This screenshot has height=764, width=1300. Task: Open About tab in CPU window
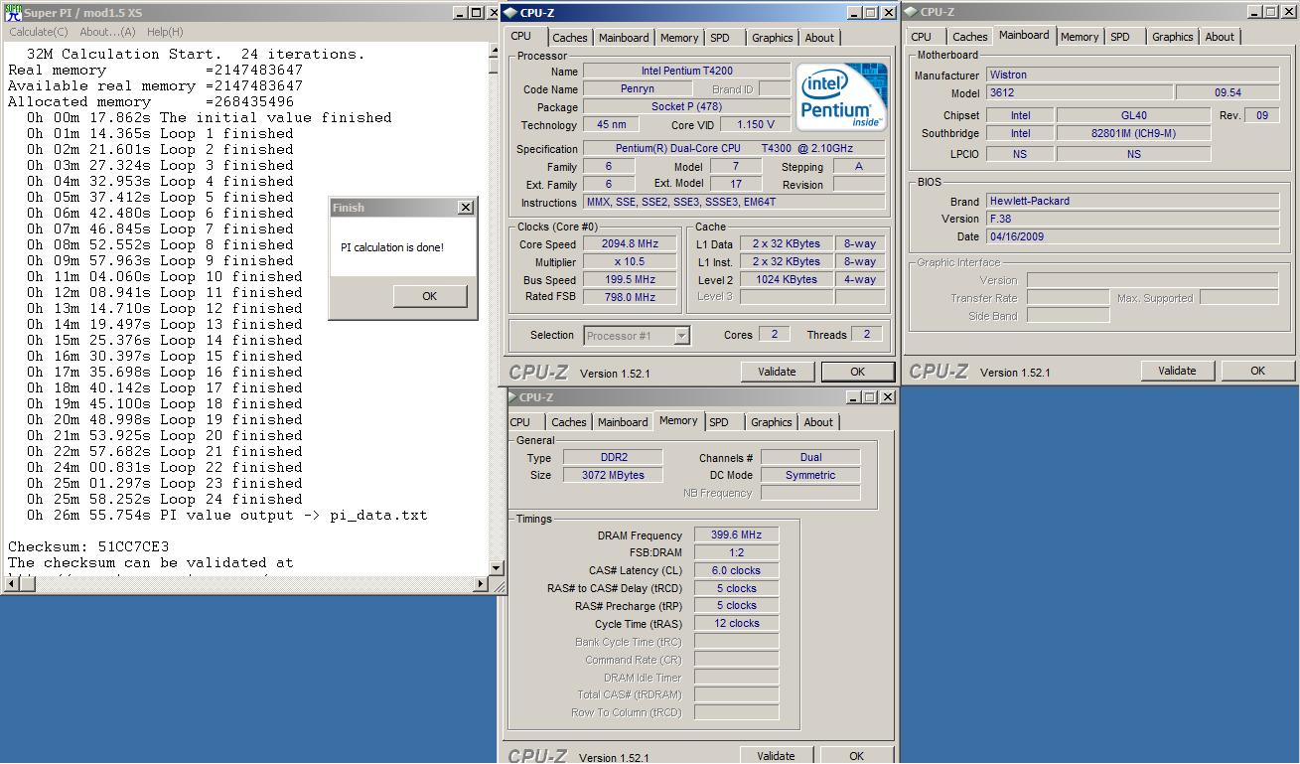pyautogui.click(x=819, y=38)
